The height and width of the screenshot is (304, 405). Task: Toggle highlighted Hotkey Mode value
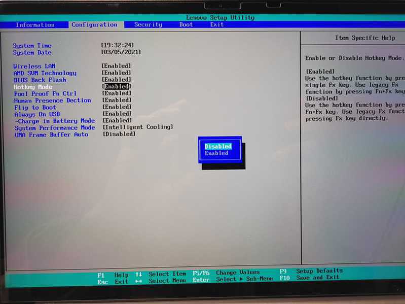tap(117, 87)
